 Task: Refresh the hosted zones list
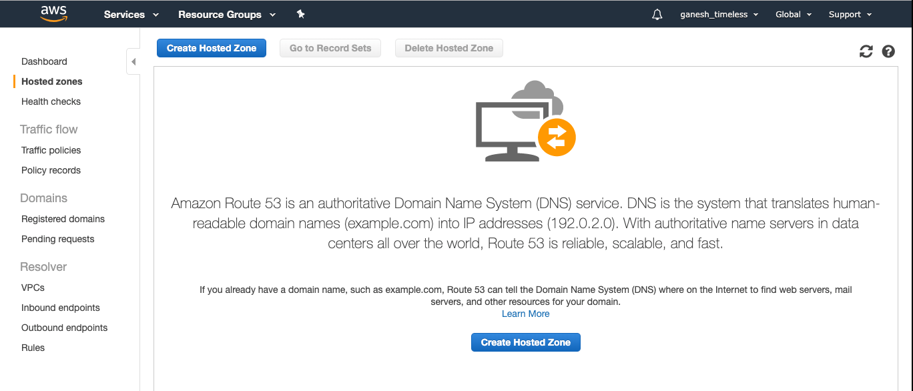click(866, 51)
